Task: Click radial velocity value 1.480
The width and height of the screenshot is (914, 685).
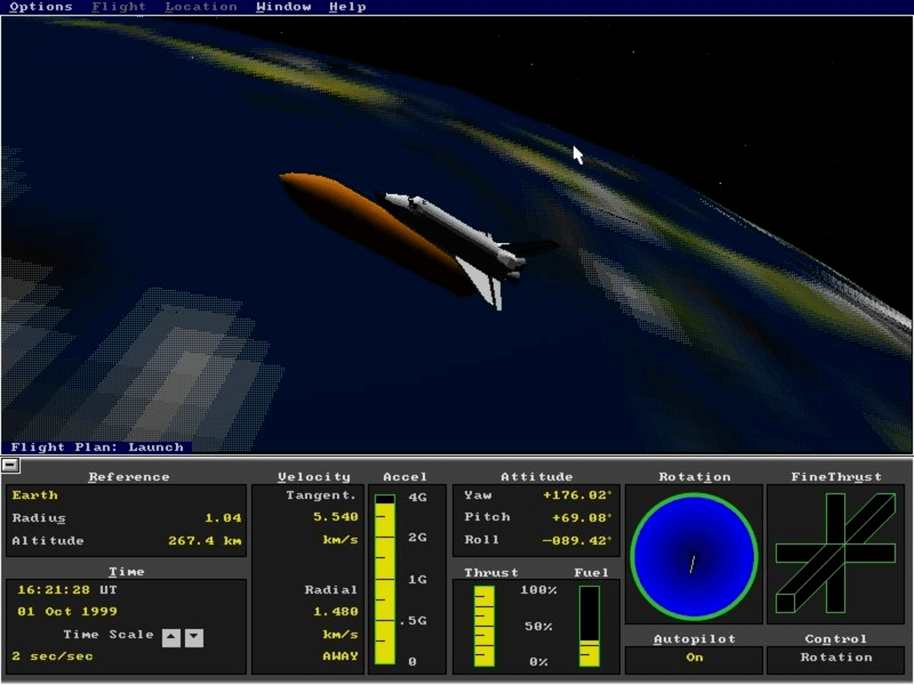Action: (336, 612)
